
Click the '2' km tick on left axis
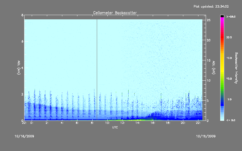coord(22,94)
